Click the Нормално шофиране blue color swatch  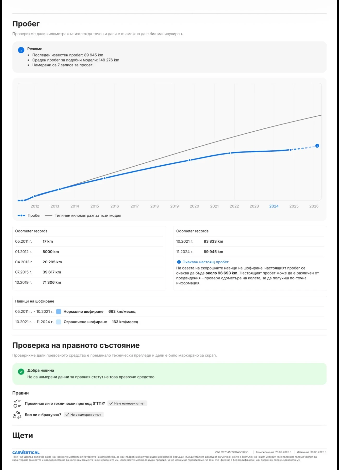[x=59, y=312]
